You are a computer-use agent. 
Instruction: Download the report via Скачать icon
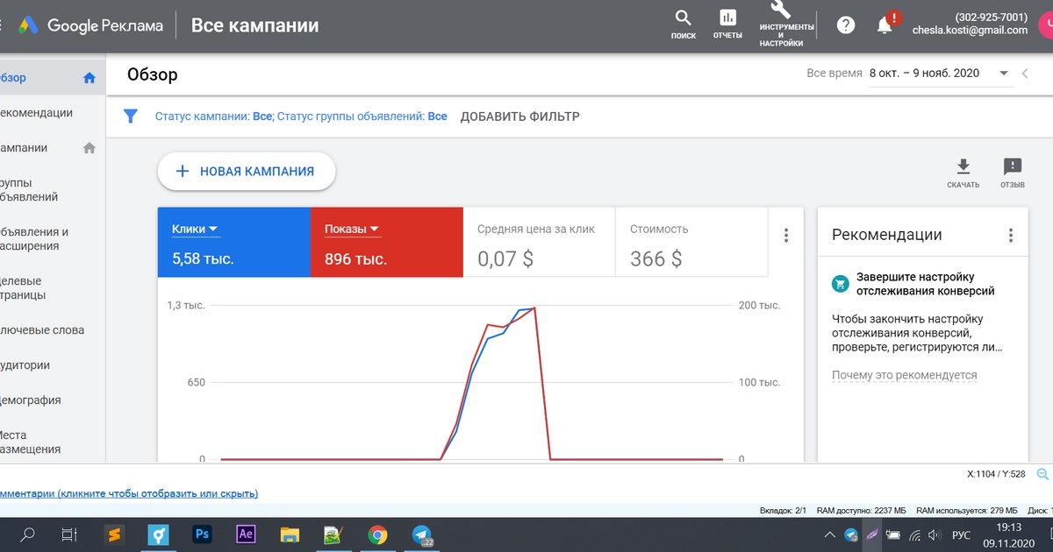[963, 173]
